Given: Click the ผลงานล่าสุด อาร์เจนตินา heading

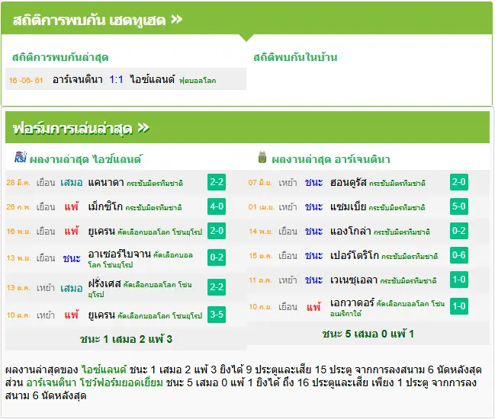Looking at the screenshot, I should coord(331,159).
